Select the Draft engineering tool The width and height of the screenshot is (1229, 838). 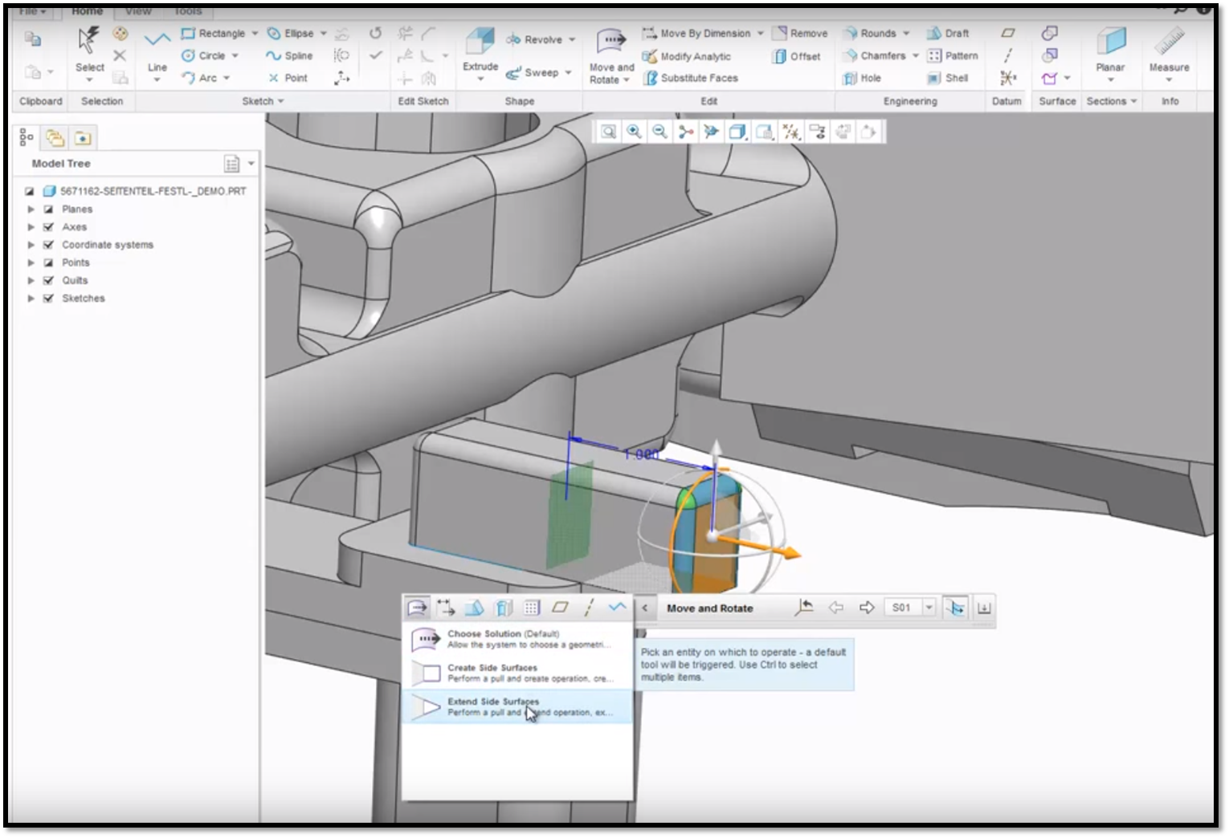tap(948, 33)
